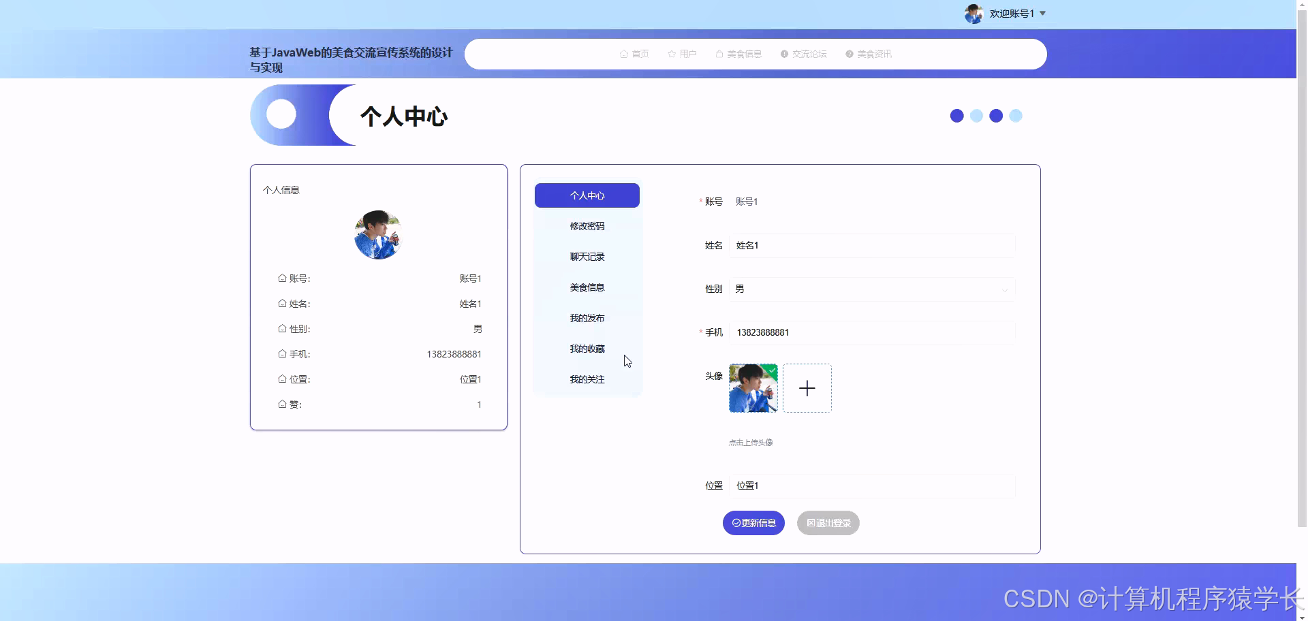The image size is (1308, 621).
Task: Click the house icon beside 账号 label
Action: point(282,278)
